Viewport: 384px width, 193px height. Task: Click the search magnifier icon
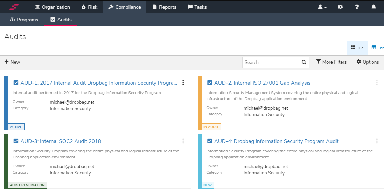tap(304, 62)
